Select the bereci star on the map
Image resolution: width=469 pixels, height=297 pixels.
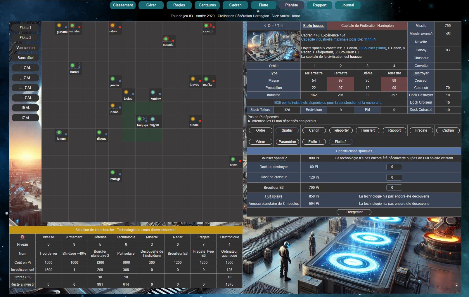[72, 65]
